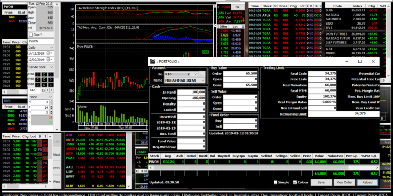This screenshot has height=196, width=393.
Task: Tick the Simple checkbox in Portfolio
Action: (276, 182)
